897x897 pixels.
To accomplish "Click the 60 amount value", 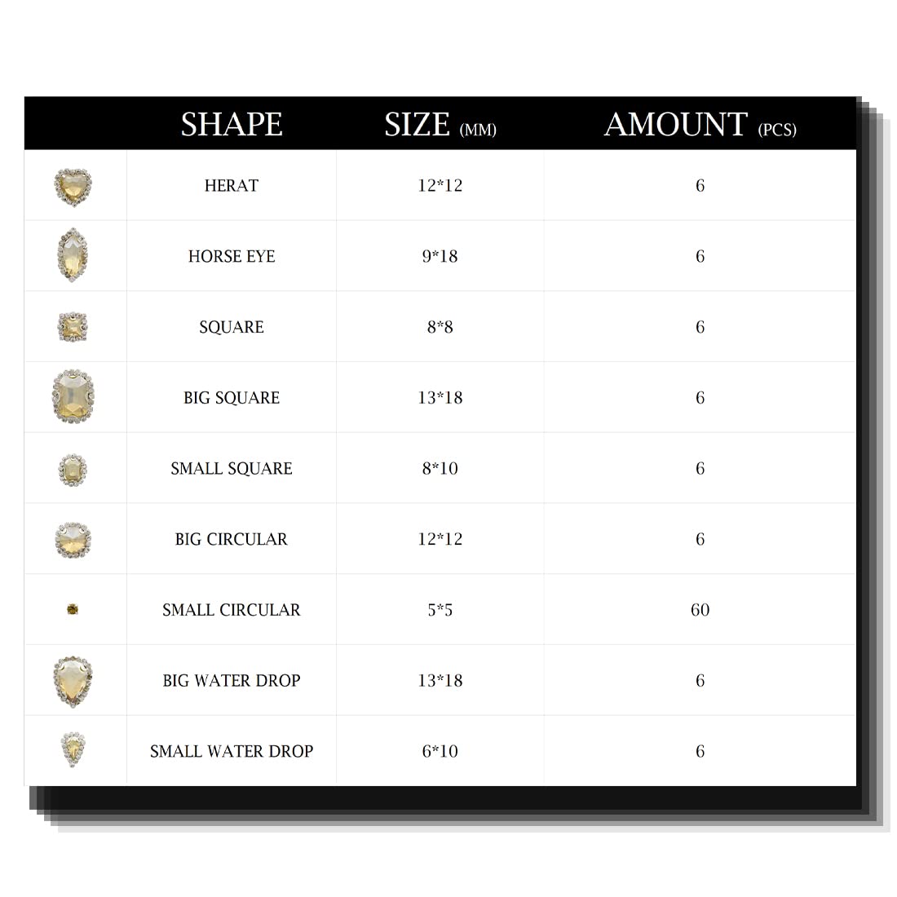I will tap(700, 610).
